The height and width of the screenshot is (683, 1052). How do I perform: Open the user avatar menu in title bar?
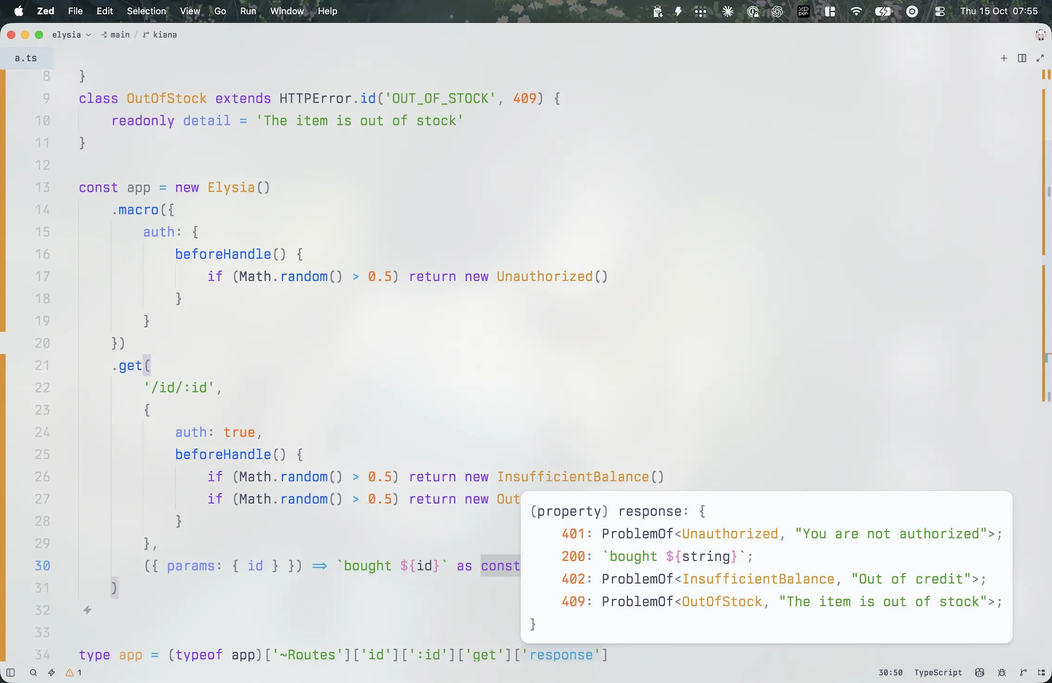1040,35
